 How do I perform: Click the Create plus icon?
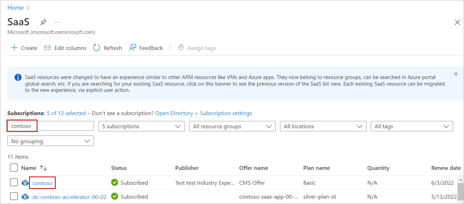pos(14,48)
